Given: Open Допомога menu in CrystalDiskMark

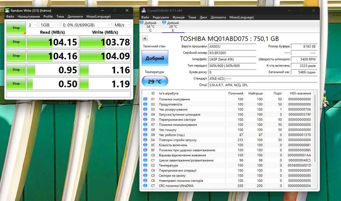Looking at the screenshot, I should pos(75,16).
